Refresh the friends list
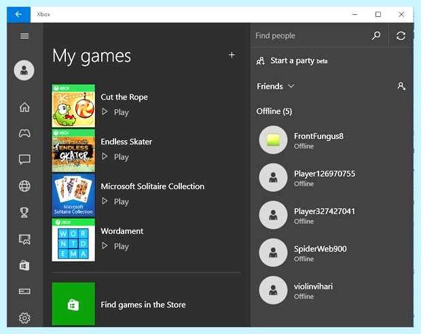This screenshot has height=334, width=421. (x=401, y=36)
